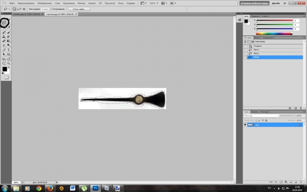Image resolution: width=307 pixels, height=192 pixels.
Task: Click the Уточн. край button
Action: (79, 9)
